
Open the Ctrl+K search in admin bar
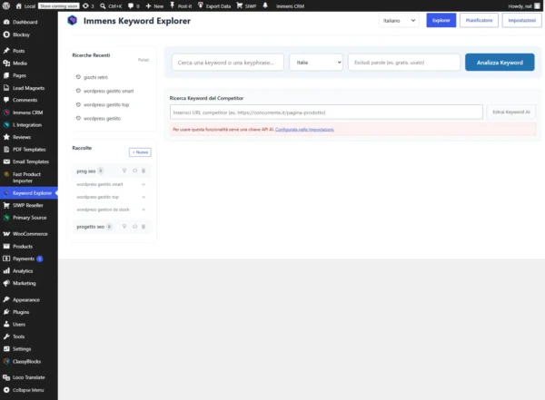point(111,6)
